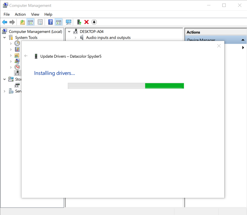The width and height of the screenshot is (247, 215).
Task: Click the Forward arrow toolbar icon
Action: point(12,22)
